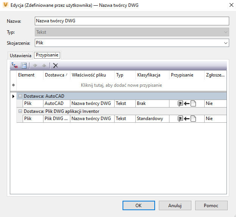Click Nazwa twórcy DWG cell in AutoCAD row
Image resolution: width=236 pixels, height=217 pixels.
(x=92, y=103)
